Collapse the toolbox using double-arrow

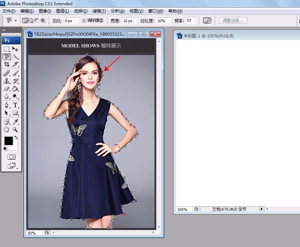pos(4,30)
